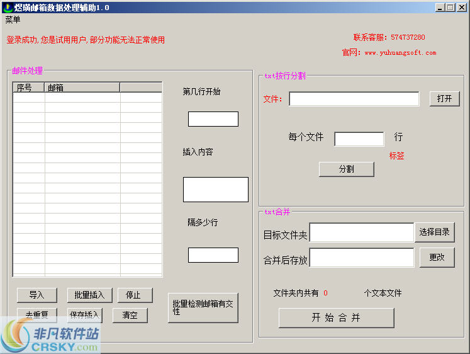Click the application icon in title bar
Image resolution: width=470 pixels, height=354 pixels.
tap(8, 8)
